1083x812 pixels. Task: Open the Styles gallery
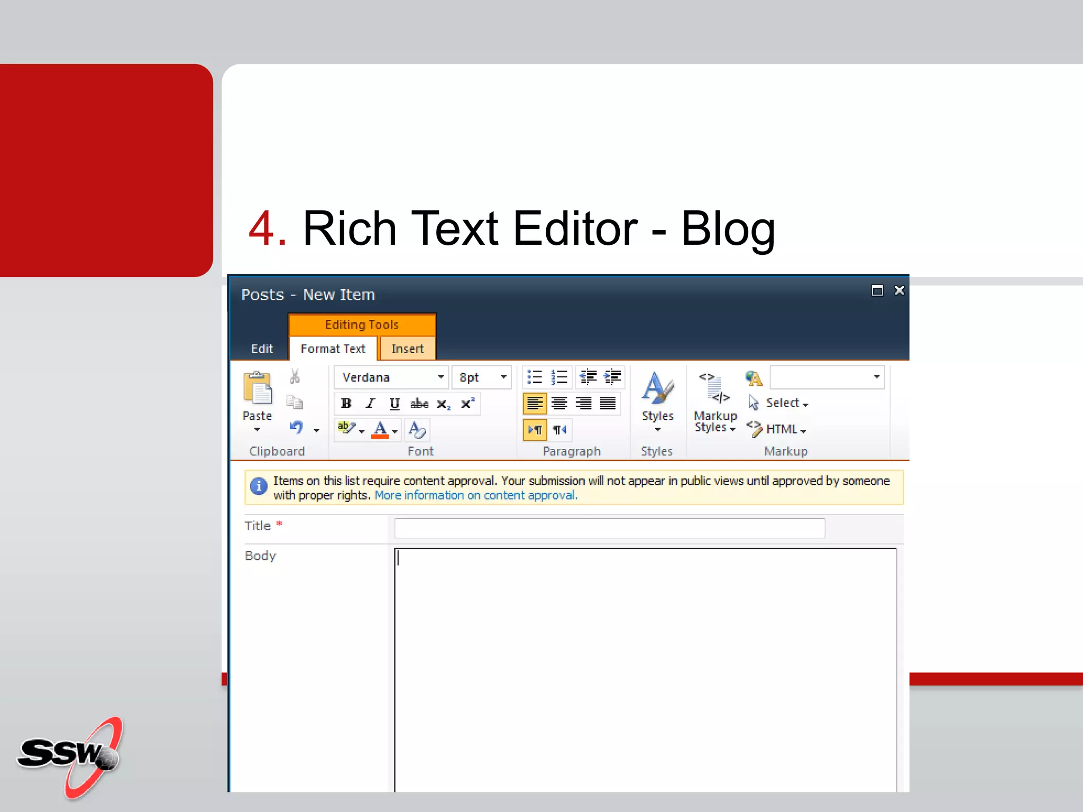coord(657,401)
